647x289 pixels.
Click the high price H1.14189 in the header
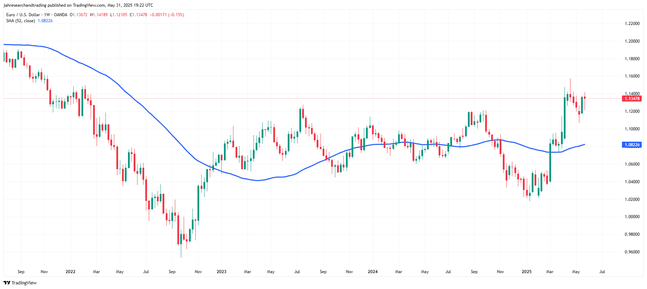coord(99,15)
